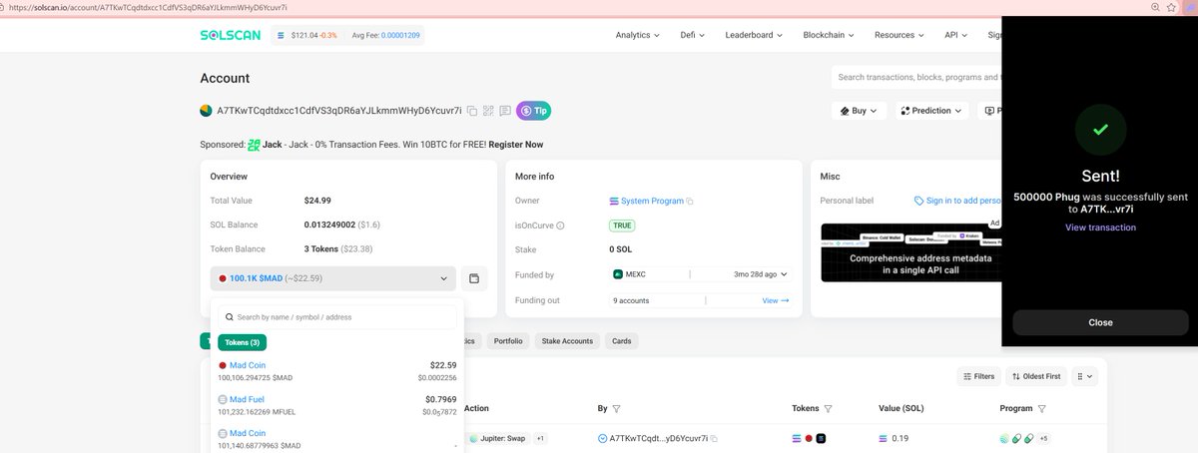Copy the By address in first transaction row
The width and height of the screenshot is (1198, 453).
pos(714,438)
